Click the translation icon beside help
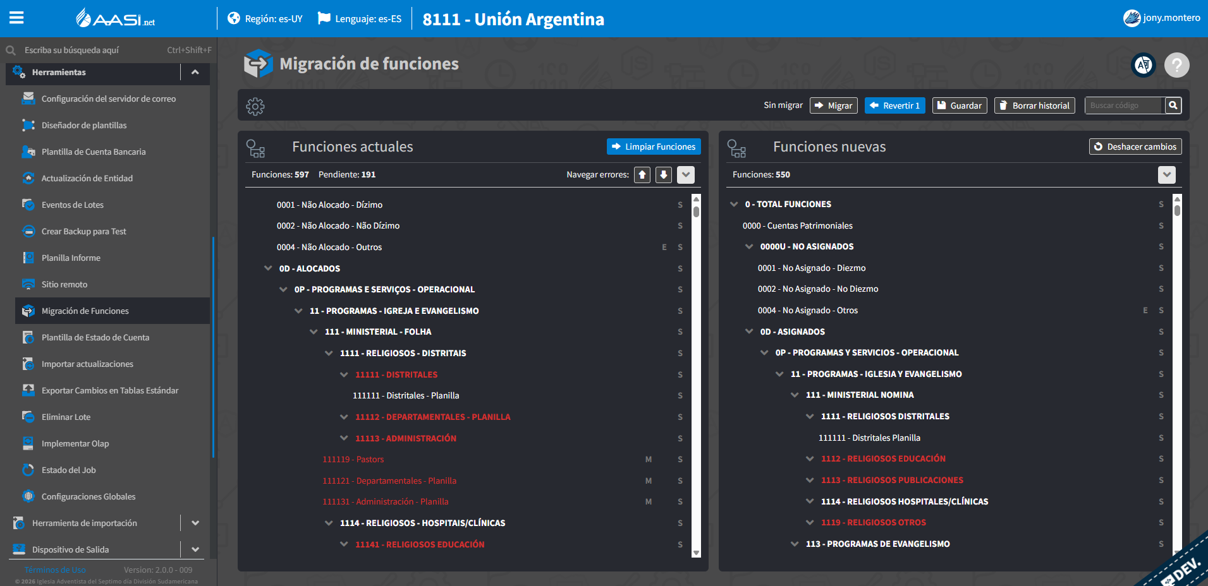The width and height of the screenshot is (1208, 586). coord(1143,64)
